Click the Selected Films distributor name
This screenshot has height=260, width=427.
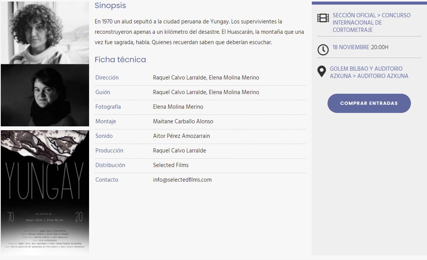point(170,165)
